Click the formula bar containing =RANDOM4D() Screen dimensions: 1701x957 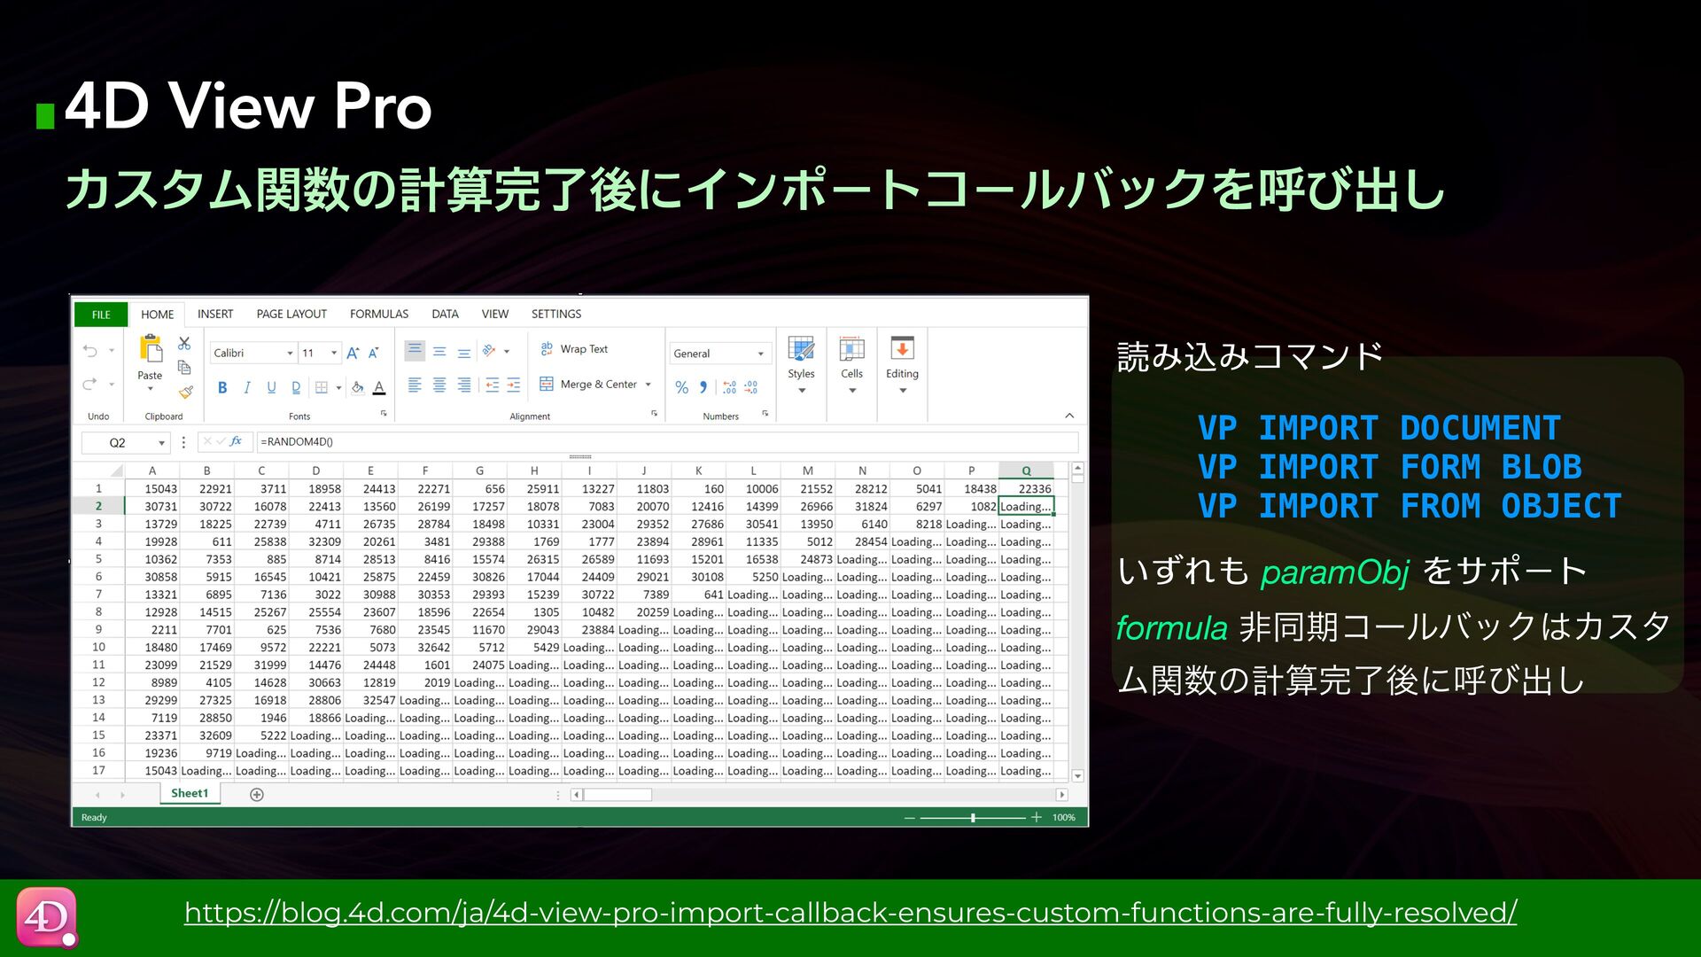666,442
